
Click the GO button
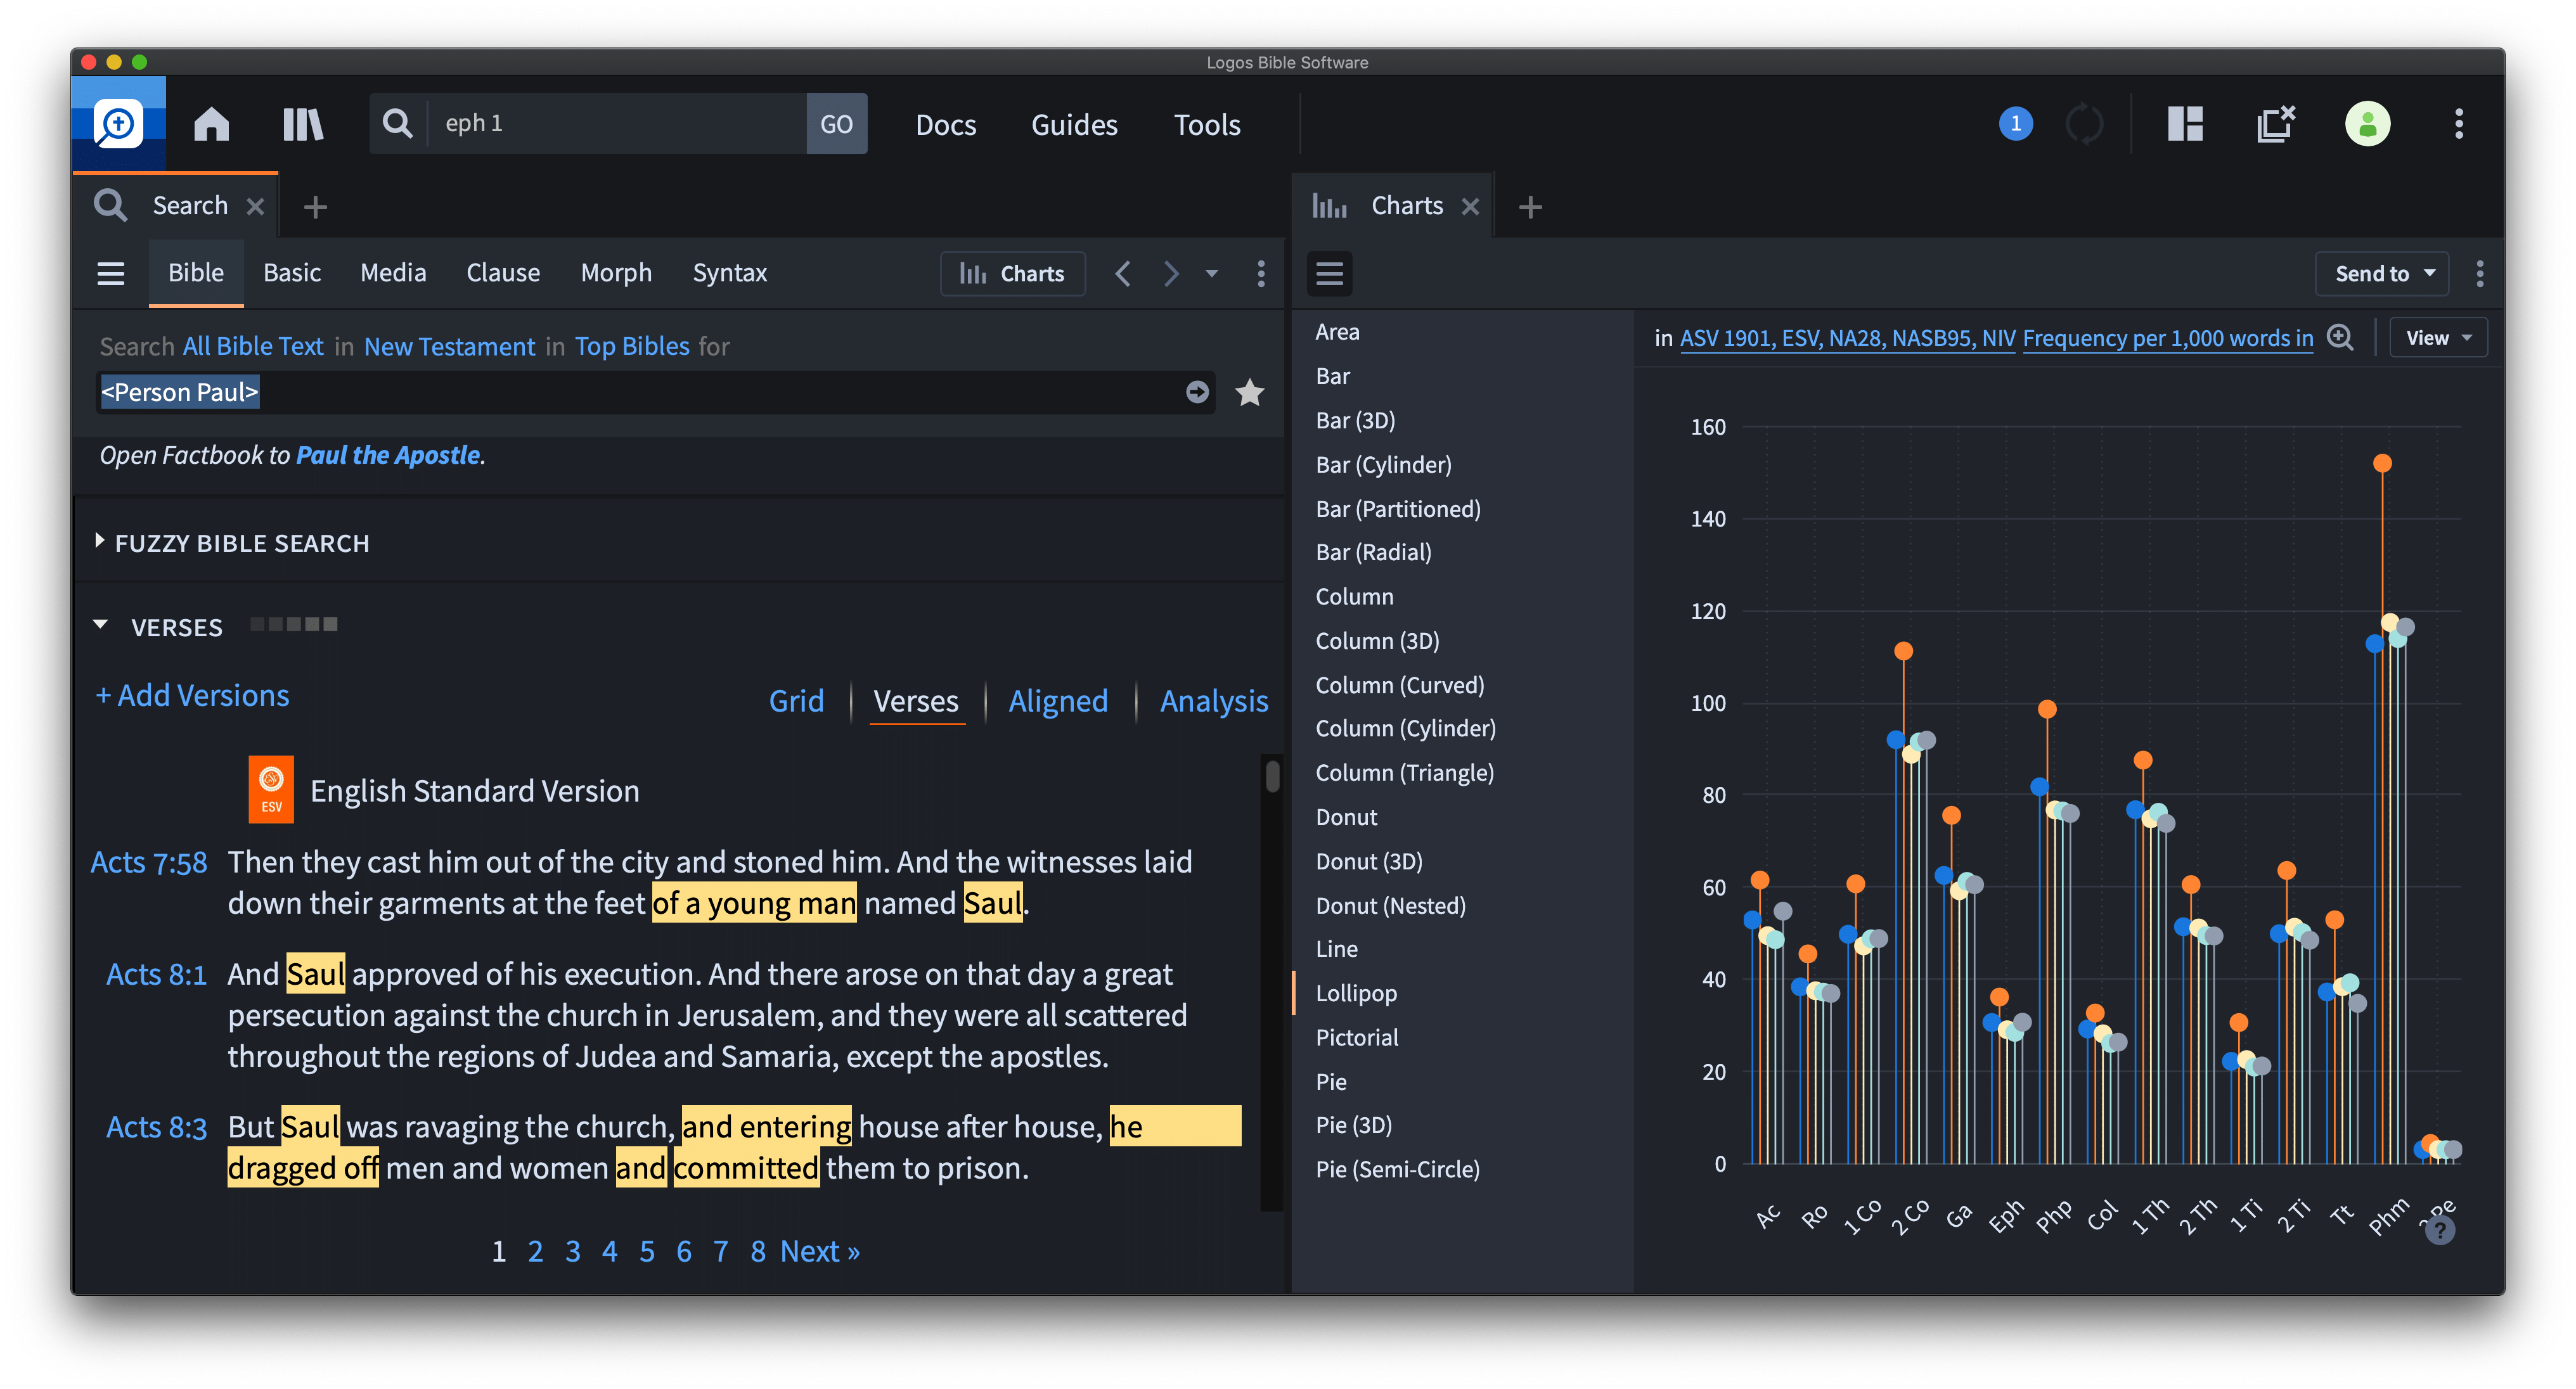click(836, 124)
